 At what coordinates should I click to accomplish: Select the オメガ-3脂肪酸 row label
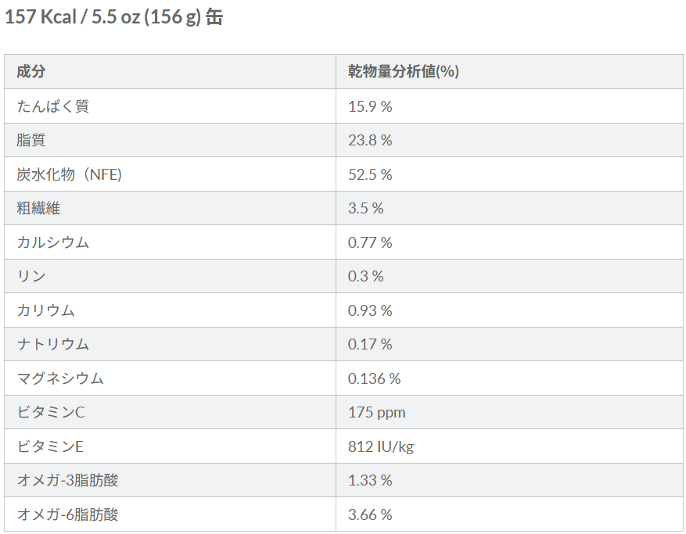(68, 480)
